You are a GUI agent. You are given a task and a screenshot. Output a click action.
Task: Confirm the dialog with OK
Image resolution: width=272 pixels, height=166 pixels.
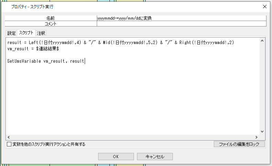116,156
